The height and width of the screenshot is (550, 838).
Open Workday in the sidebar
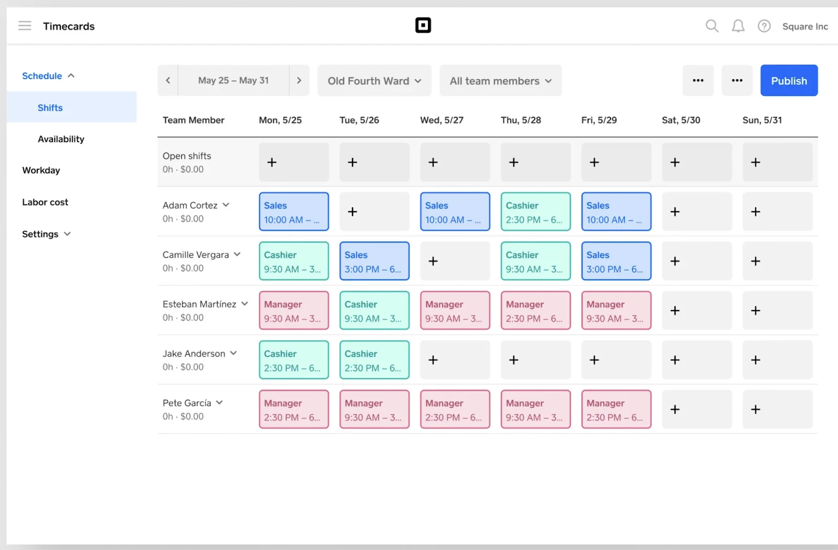tap(41, 170)
